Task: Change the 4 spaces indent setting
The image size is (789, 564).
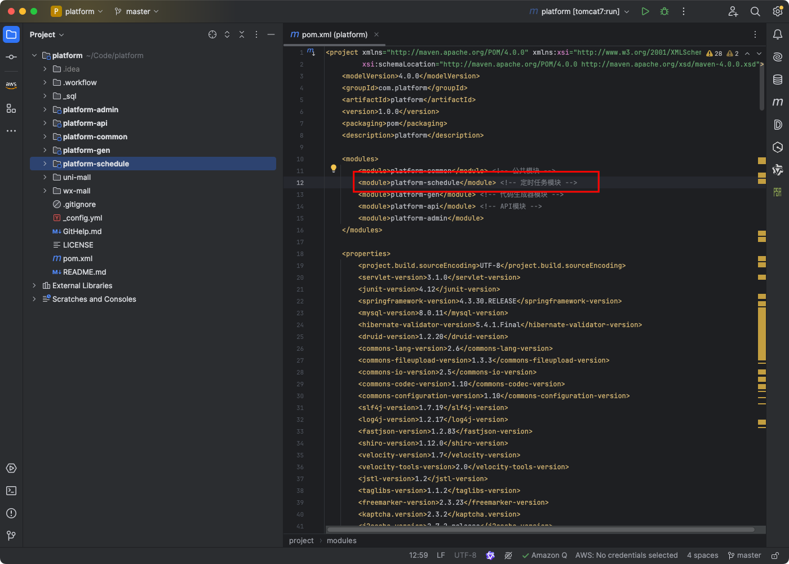Action: click(703, 556)
